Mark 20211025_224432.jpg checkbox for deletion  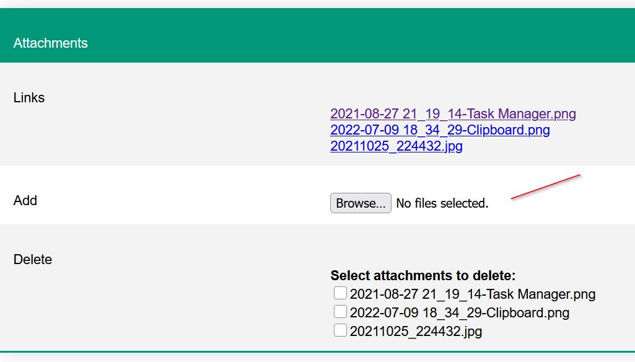340,330
